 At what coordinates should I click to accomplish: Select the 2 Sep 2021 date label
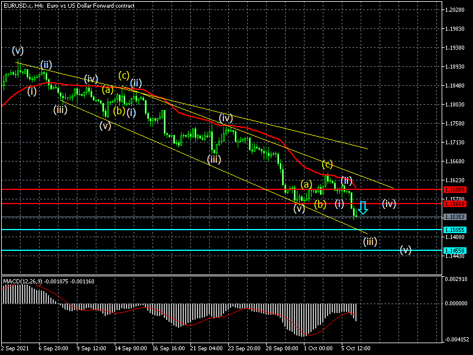pyautogui.click(x=15, y=349)
